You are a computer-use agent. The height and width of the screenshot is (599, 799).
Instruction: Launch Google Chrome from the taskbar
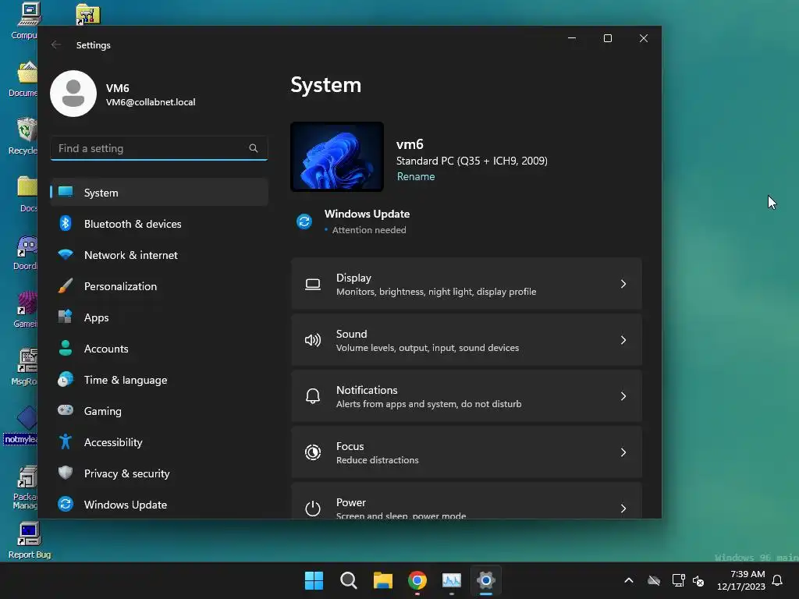click(417, 580)
